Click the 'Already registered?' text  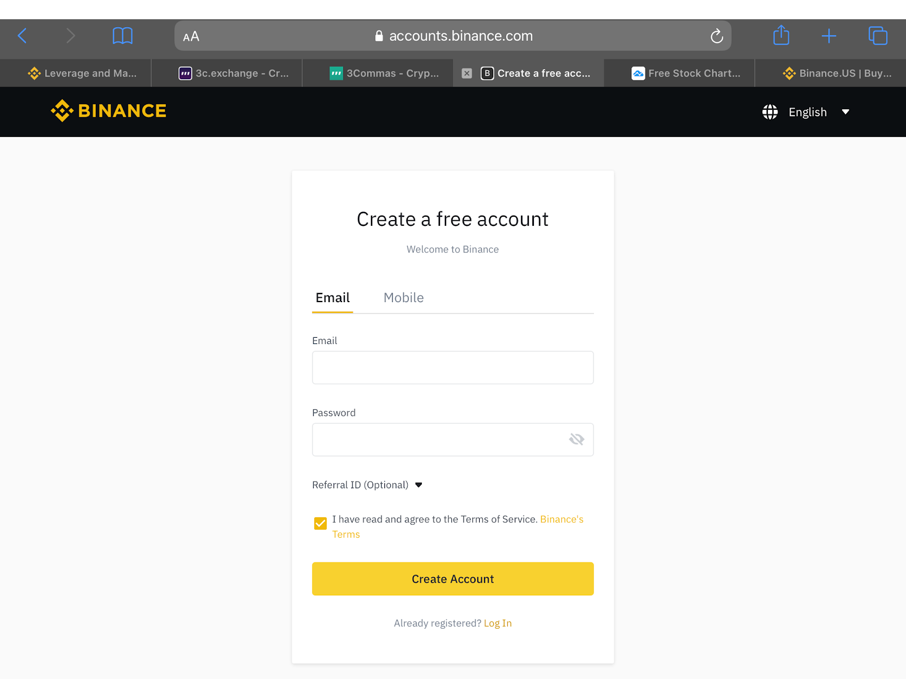tap(437, 623)
